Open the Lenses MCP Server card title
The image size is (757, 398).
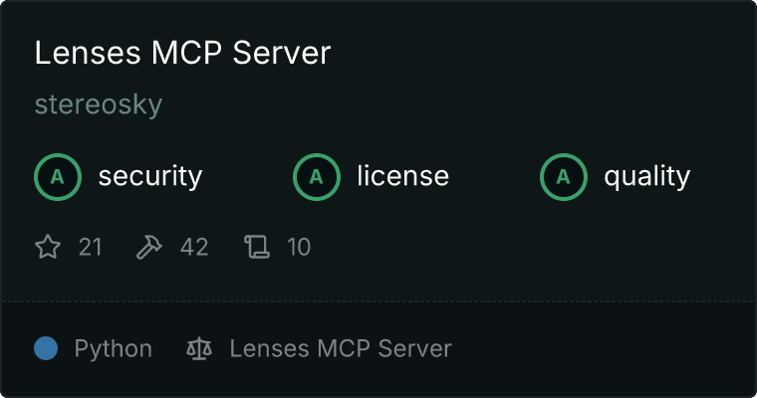(182, 52)
